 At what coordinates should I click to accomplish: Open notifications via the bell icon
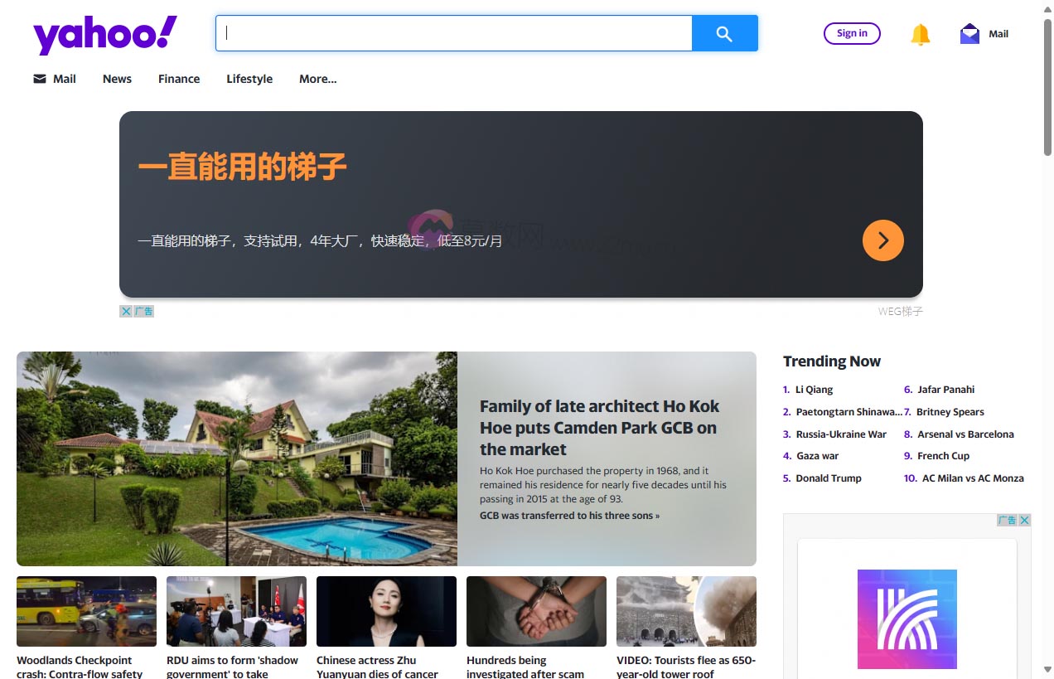[920, 34]
